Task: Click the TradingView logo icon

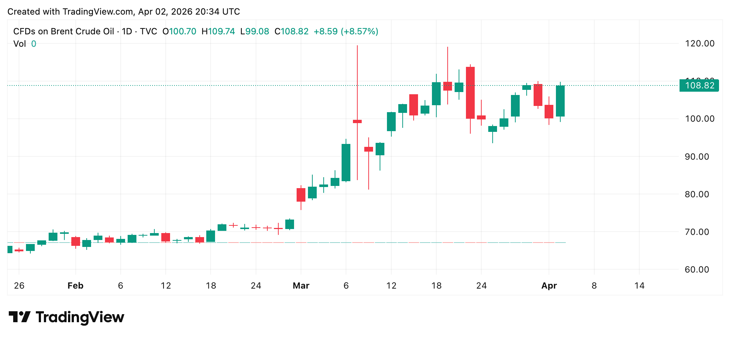Action: pyautogui.click(x=19, y=317)
